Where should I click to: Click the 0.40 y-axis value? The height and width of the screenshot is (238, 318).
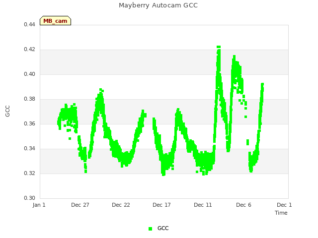coord(30,74)
